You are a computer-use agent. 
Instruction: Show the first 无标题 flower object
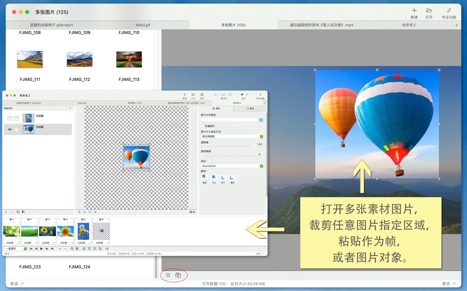coord(10,118)
